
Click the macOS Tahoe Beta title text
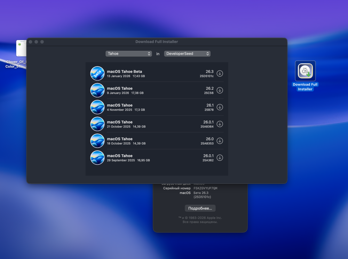pos(125,71)
